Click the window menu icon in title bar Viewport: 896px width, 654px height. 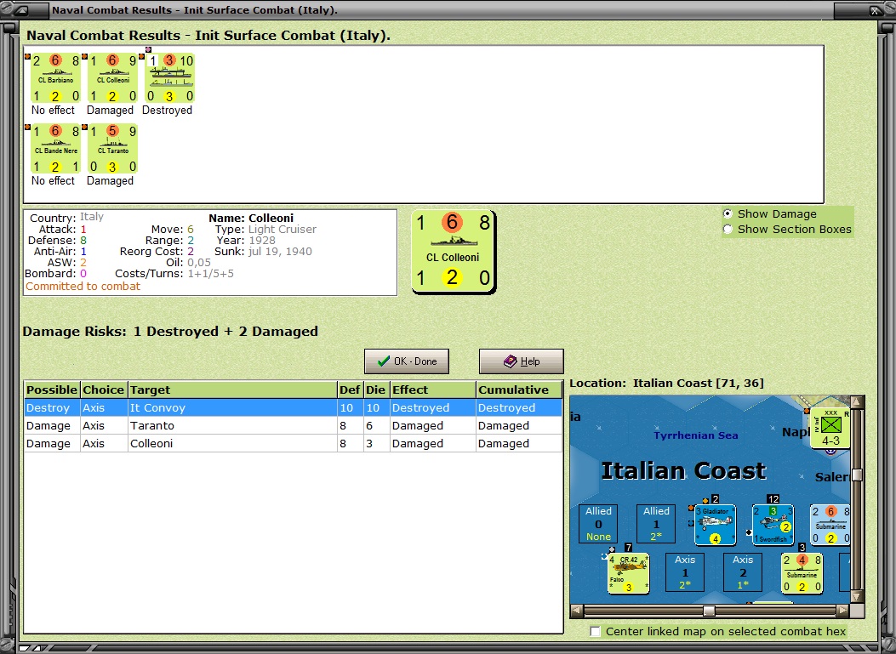click(23, 9)
